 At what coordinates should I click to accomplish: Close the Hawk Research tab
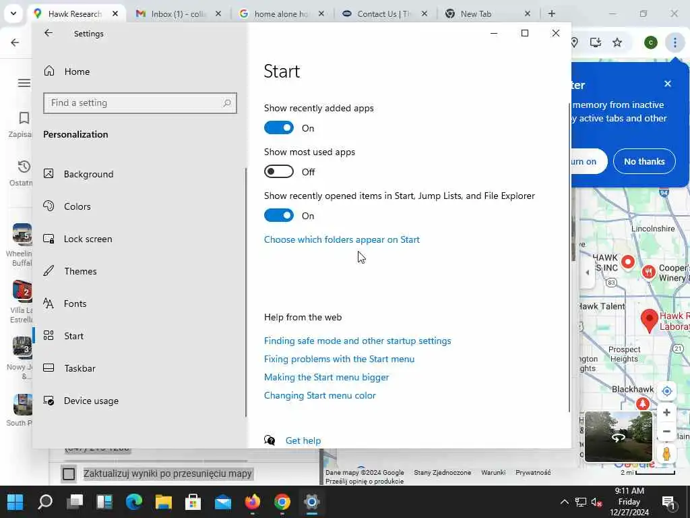(115, 13)
